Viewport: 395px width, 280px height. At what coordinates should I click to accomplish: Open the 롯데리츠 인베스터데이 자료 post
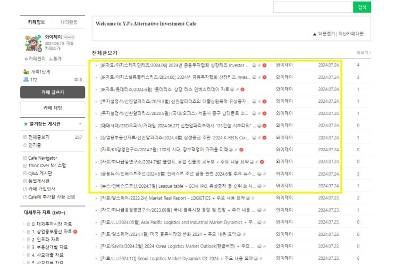tap(165, 89)
